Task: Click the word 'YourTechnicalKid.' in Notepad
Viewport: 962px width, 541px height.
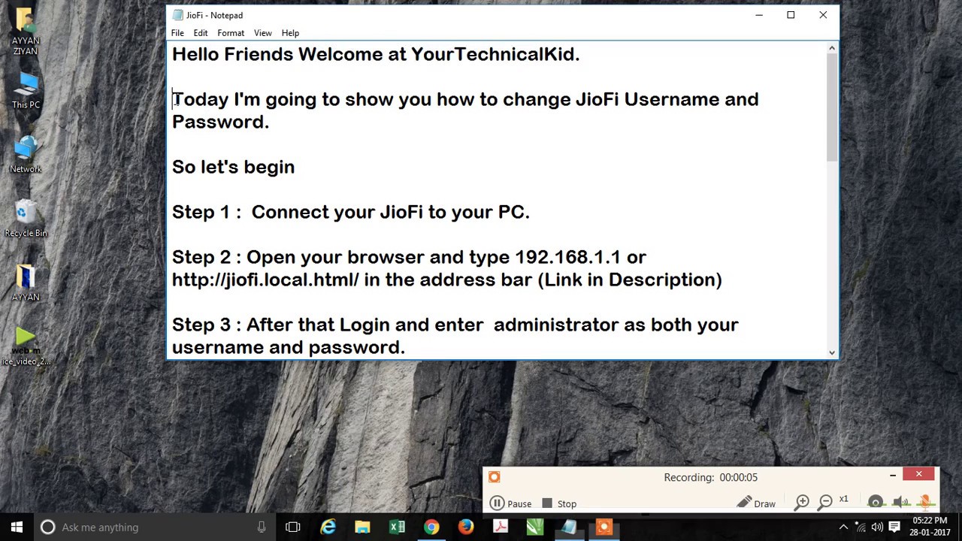Action: click(495, 54)
